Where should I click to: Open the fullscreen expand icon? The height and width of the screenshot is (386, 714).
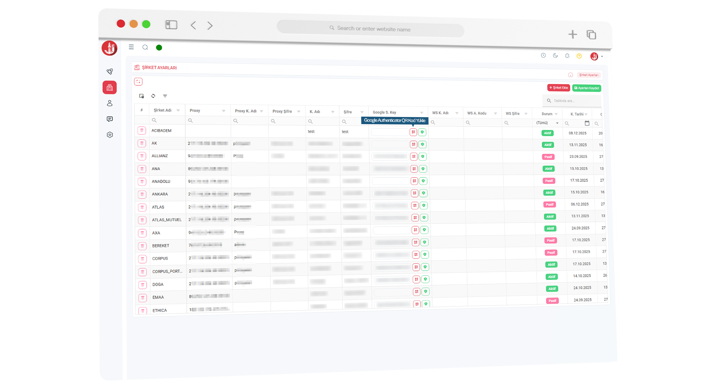pos(138,82)
